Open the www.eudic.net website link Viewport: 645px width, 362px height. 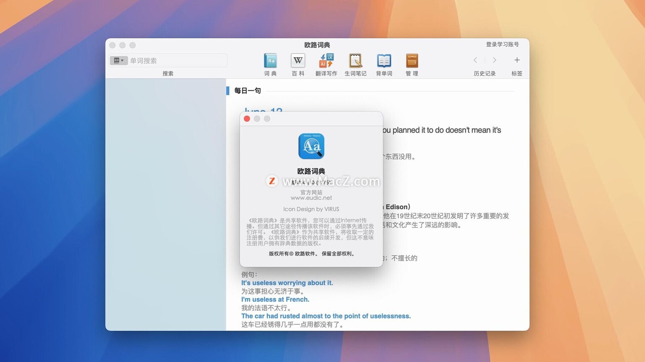[311, 198]
